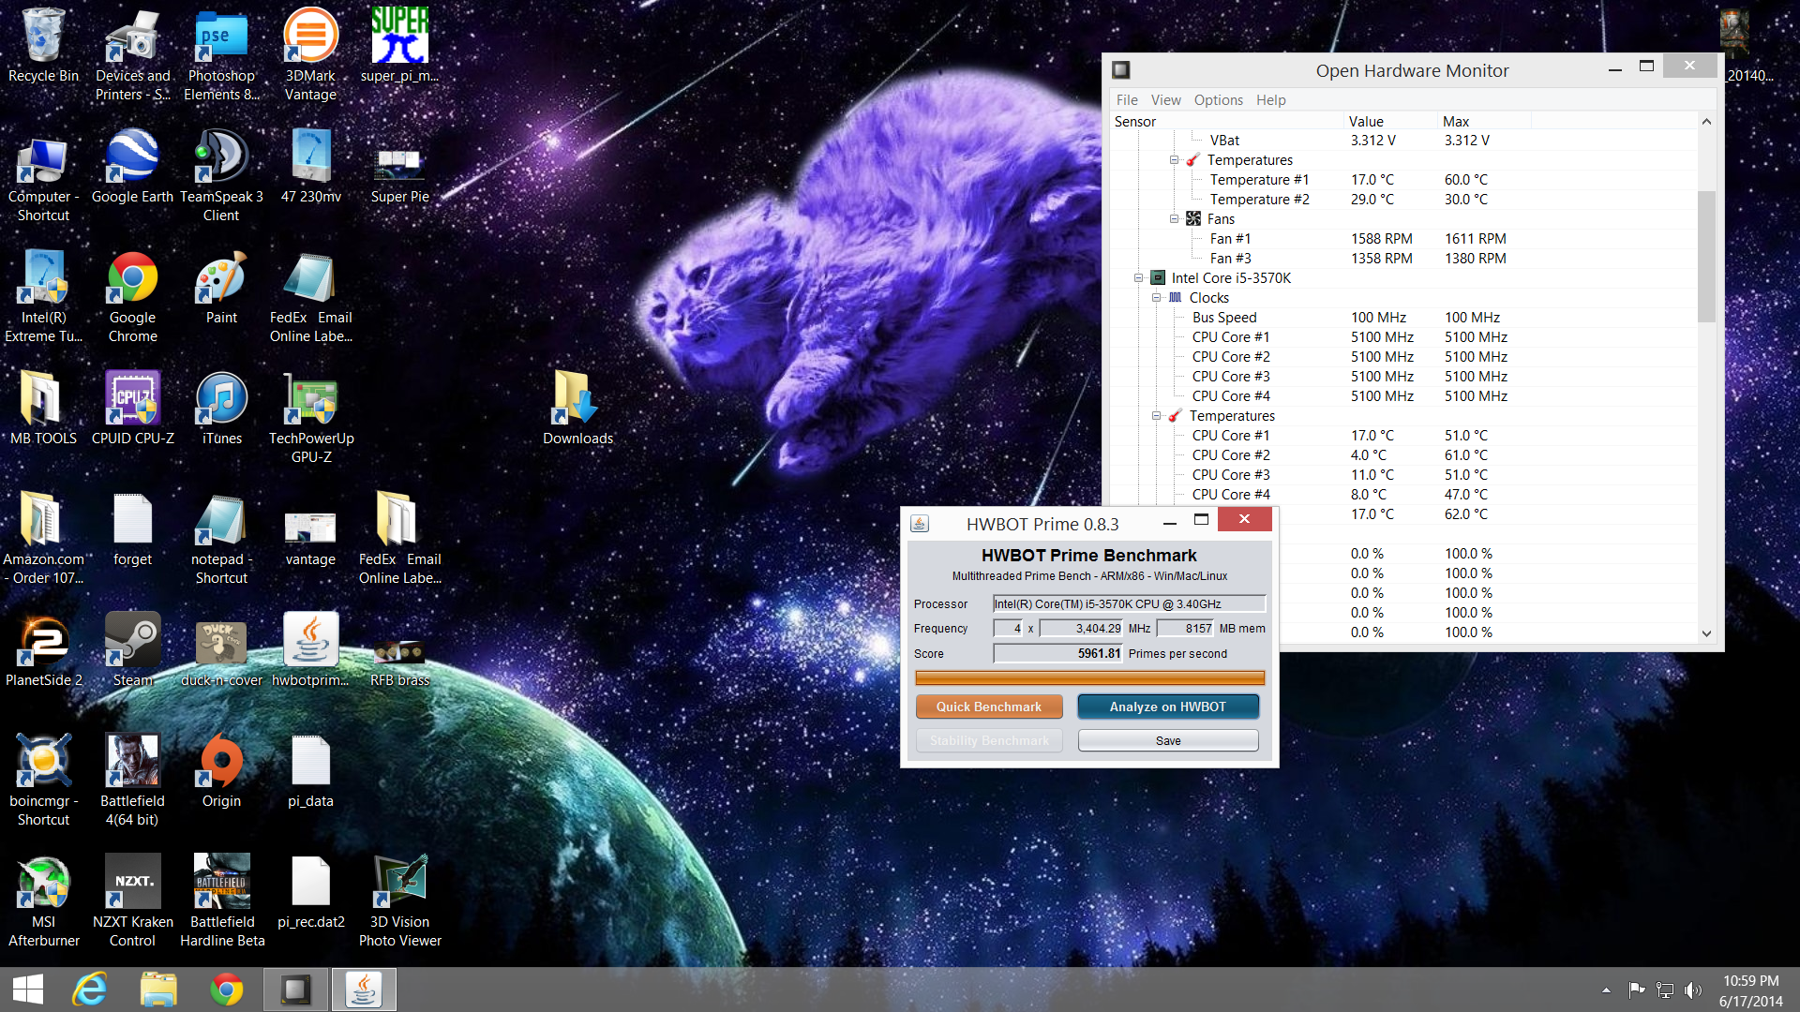Screen dimensions: 1800x1012
Task: Collapse the Temperatures node above Temperature #1
Action: tap(1174, 160)
